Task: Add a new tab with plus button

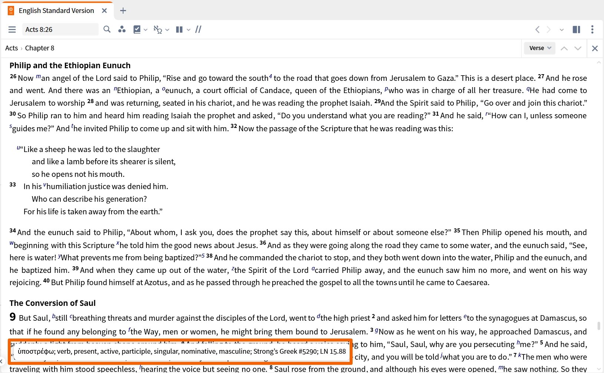Action: [x=123, y=11]
